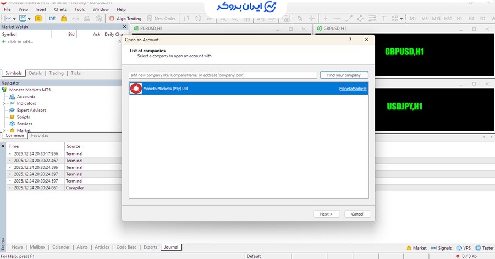Click the IDE MetaEditor toolbar icon
The width and height of the screenshot is (495, 259).
pos(52,19)
